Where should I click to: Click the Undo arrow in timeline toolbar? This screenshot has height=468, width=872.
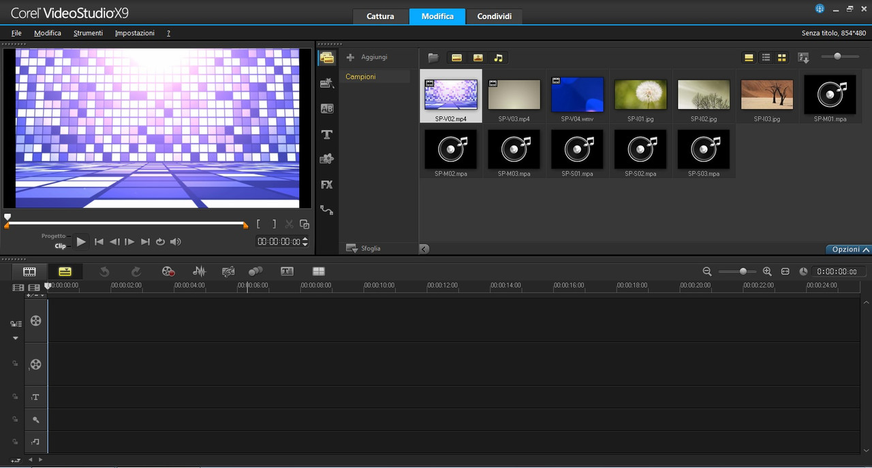[x=104, y=271]
